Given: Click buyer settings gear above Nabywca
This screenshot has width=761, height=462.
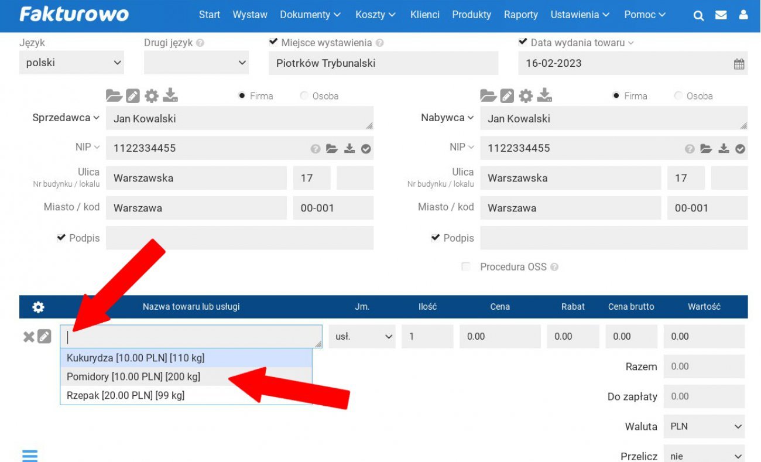Looking at the screenshot, I should [x=526, y=95].
